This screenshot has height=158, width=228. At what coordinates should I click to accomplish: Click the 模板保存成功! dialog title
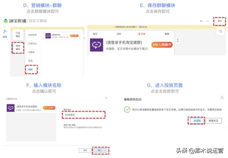(133, 99)
